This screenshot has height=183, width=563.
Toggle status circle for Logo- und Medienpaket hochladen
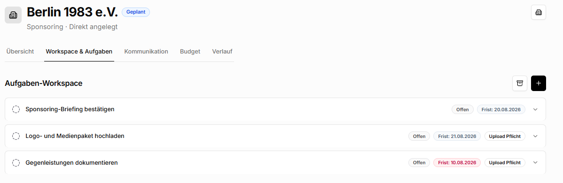16,136
